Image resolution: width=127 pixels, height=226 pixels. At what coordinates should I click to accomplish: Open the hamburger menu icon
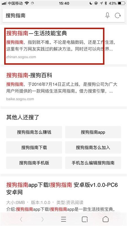click(x=63, y=219)
